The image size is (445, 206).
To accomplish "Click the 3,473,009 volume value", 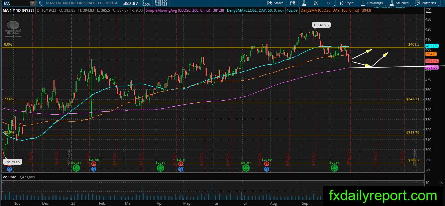I will click(28, 177).
